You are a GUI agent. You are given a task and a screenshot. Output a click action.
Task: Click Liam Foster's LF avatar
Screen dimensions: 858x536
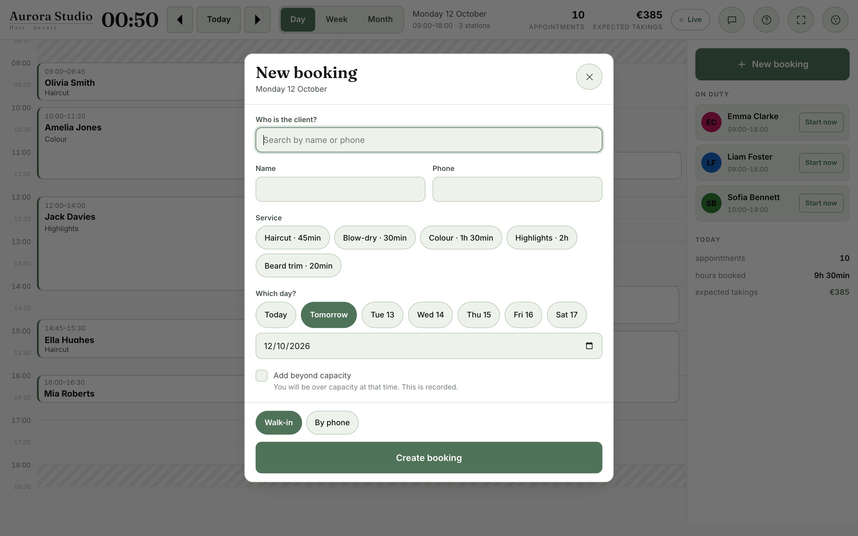711,163
